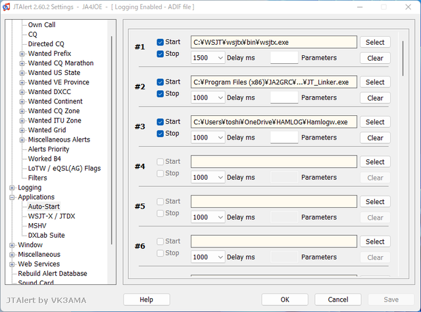Viewport: 421px width, 312px height.
Task: Click Select button for wsjtx.exe path
Action: pyautogui.click(x=375, y=42)
